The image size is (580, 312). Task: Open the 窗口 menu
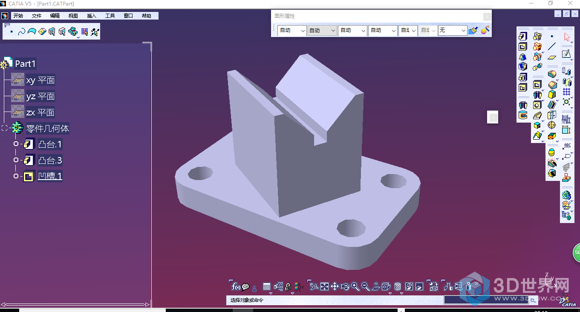click(128, 16)
